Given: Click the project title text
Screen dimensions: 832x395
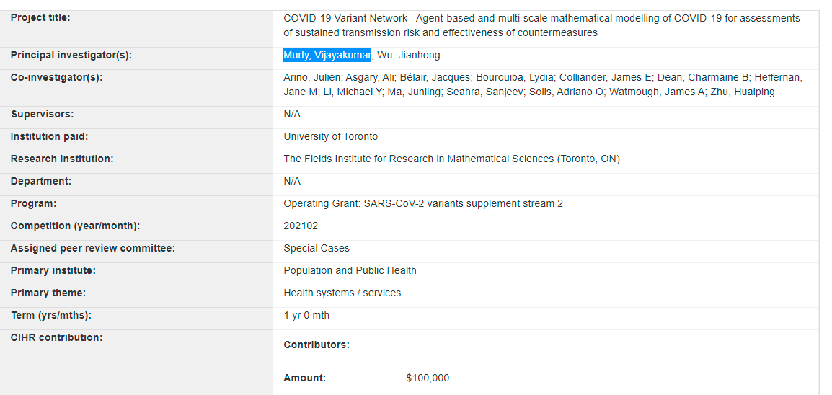Looking at the screenshot, I should [x=541, y=25].
